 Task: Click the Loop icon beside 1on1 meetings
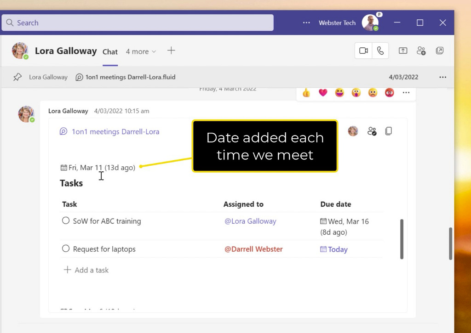click(63, 131)
